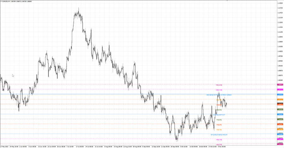Viewport: 284px width, 148px height.
Task: Click the 1.12130 price scale value
Action: [x=280, y=18]
